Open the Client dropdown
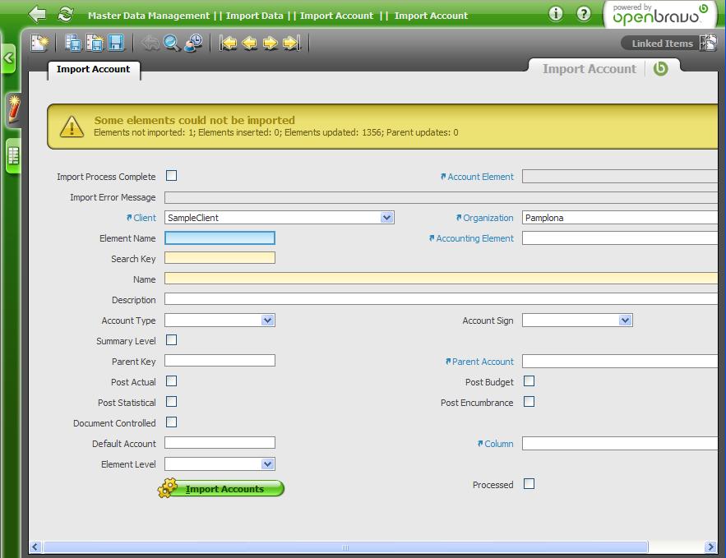The height and width of the screenshot is (558, 726). 386,218
